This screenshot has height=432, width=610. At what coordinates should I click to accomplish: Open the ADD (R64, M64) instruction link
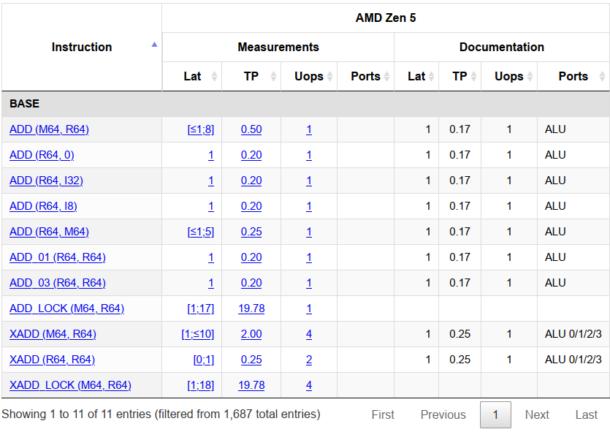point(49,232)
